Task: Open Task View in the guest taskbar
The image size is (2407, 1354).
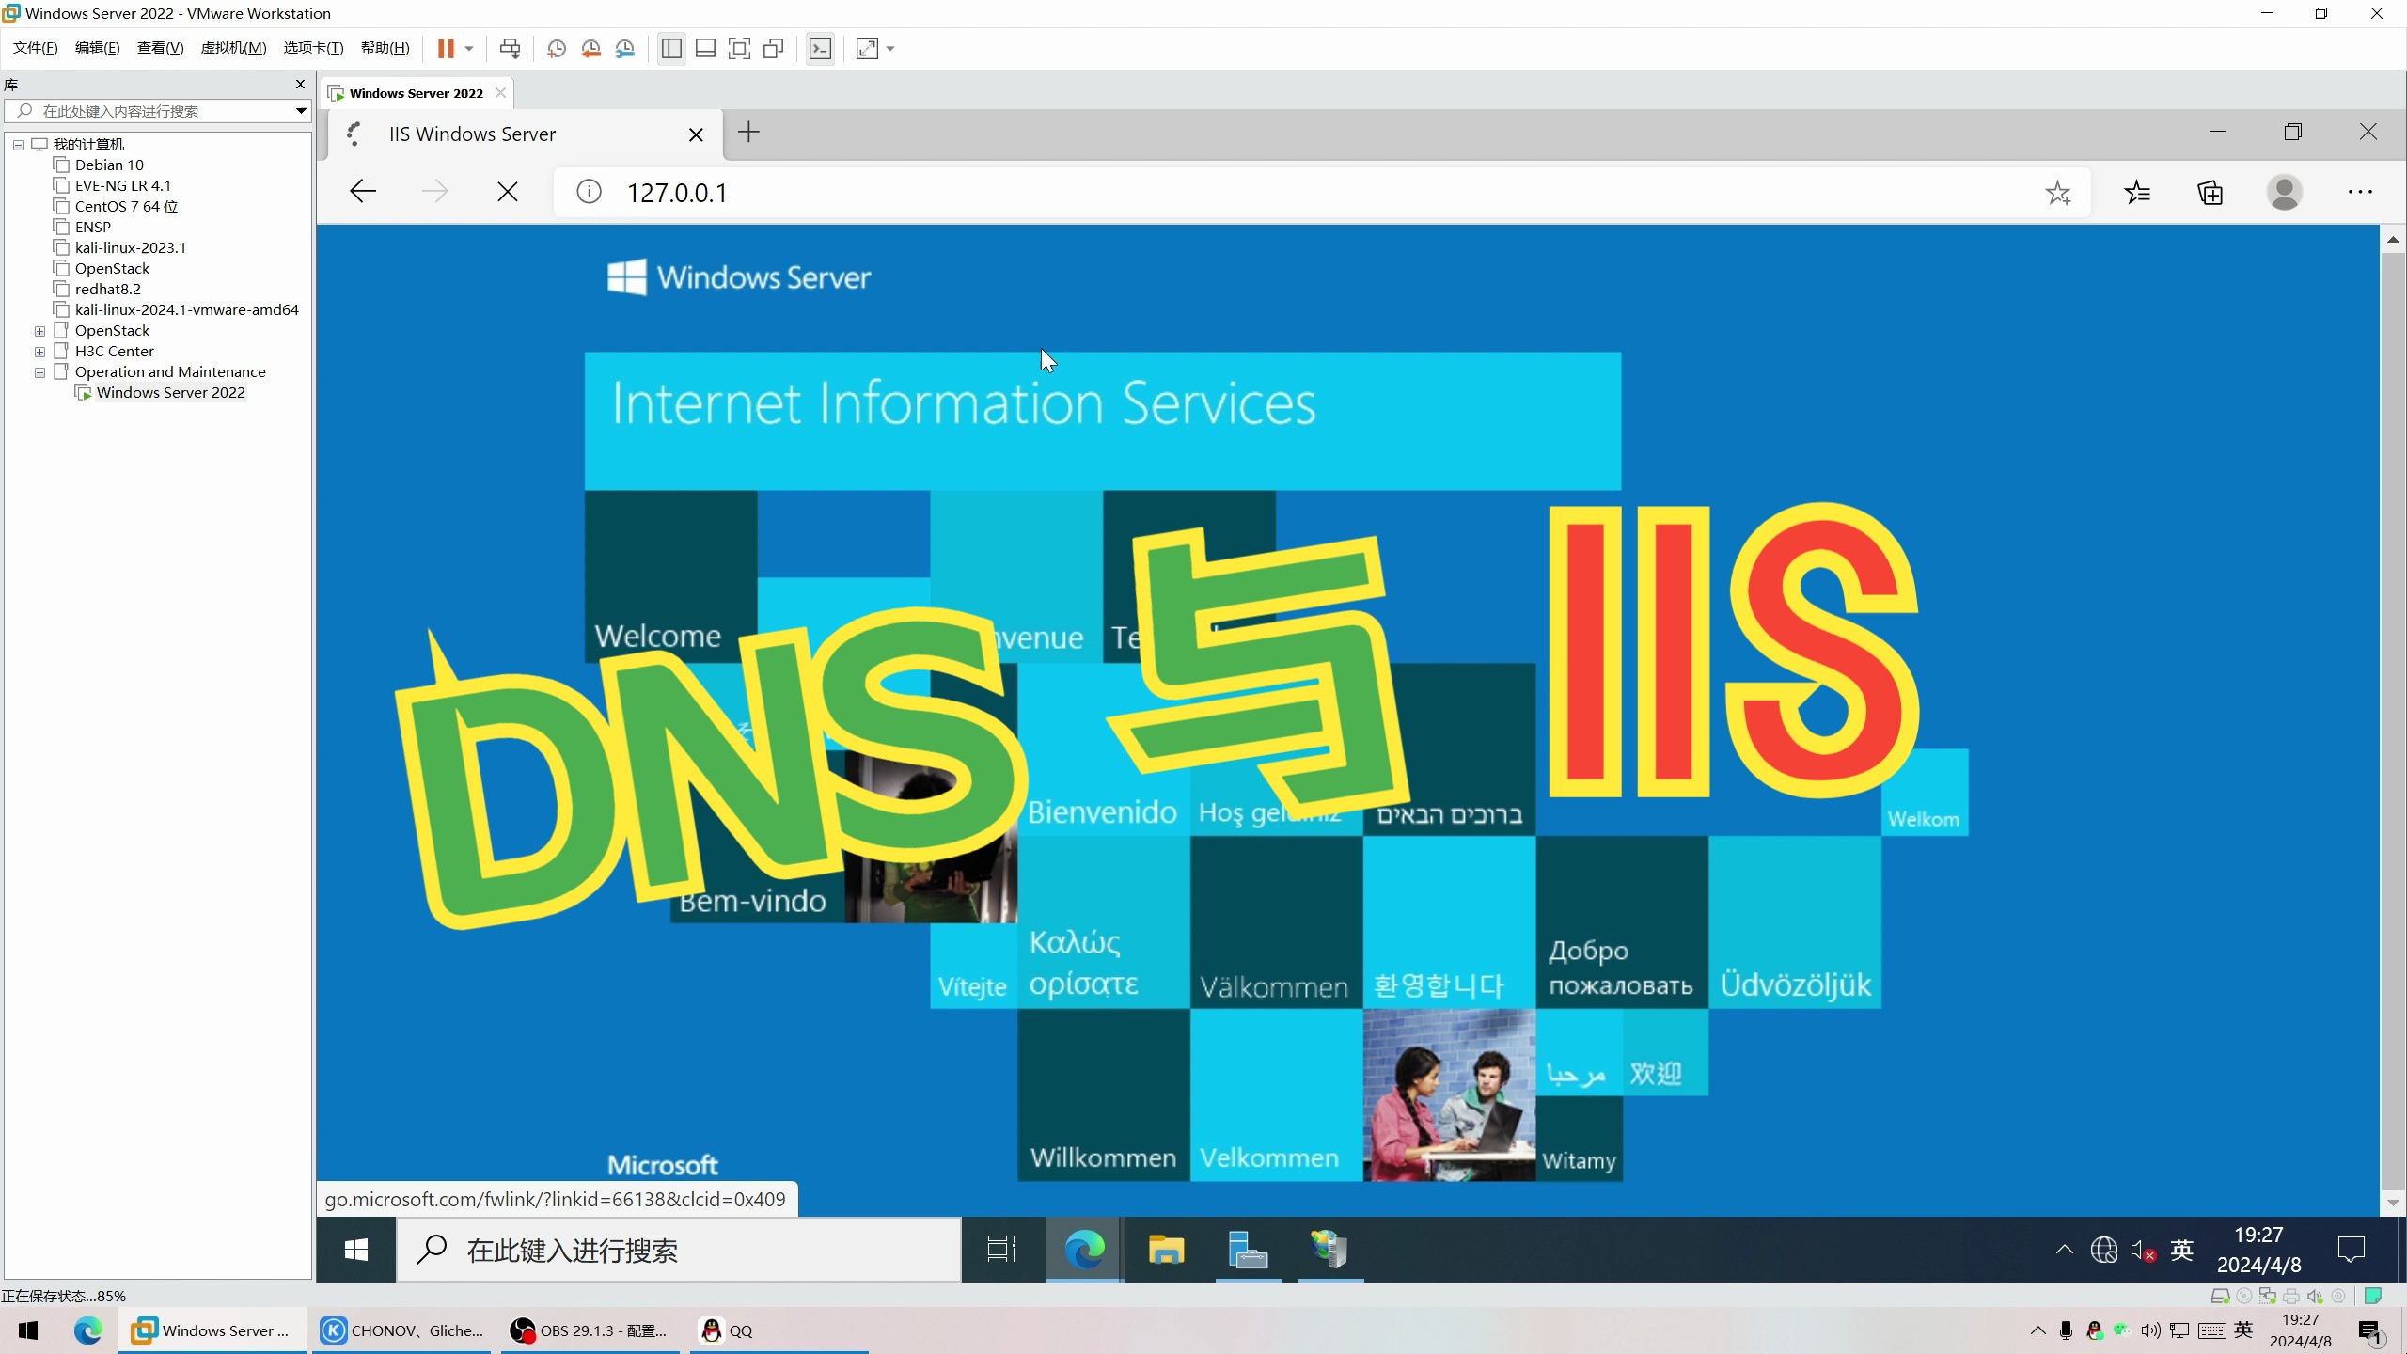Action: (1002, 1250)
